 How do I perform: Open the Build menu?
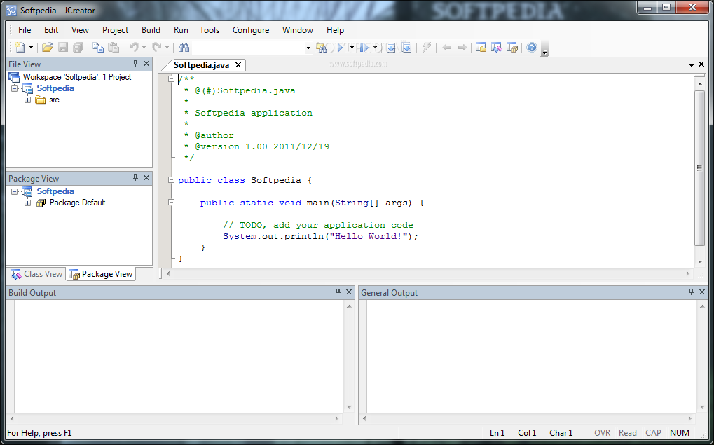click(x=151, y=30)
